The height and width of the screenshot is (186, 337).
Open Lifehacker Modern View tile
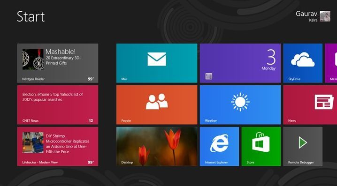[58, 146]
